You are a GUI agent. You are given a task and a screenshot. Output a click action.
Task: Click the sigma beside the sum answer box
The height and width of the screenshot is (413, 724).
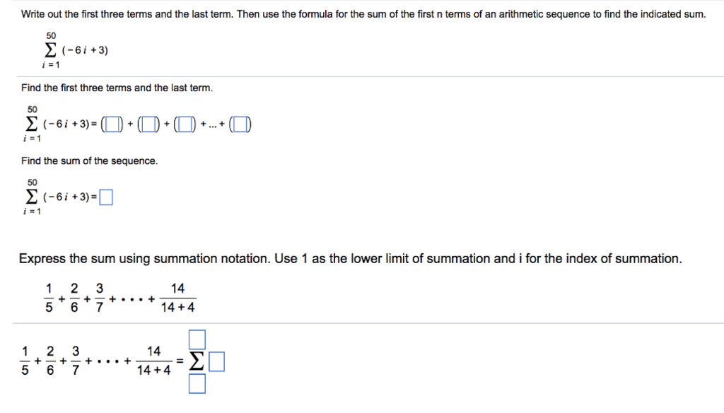coord(31,197)
